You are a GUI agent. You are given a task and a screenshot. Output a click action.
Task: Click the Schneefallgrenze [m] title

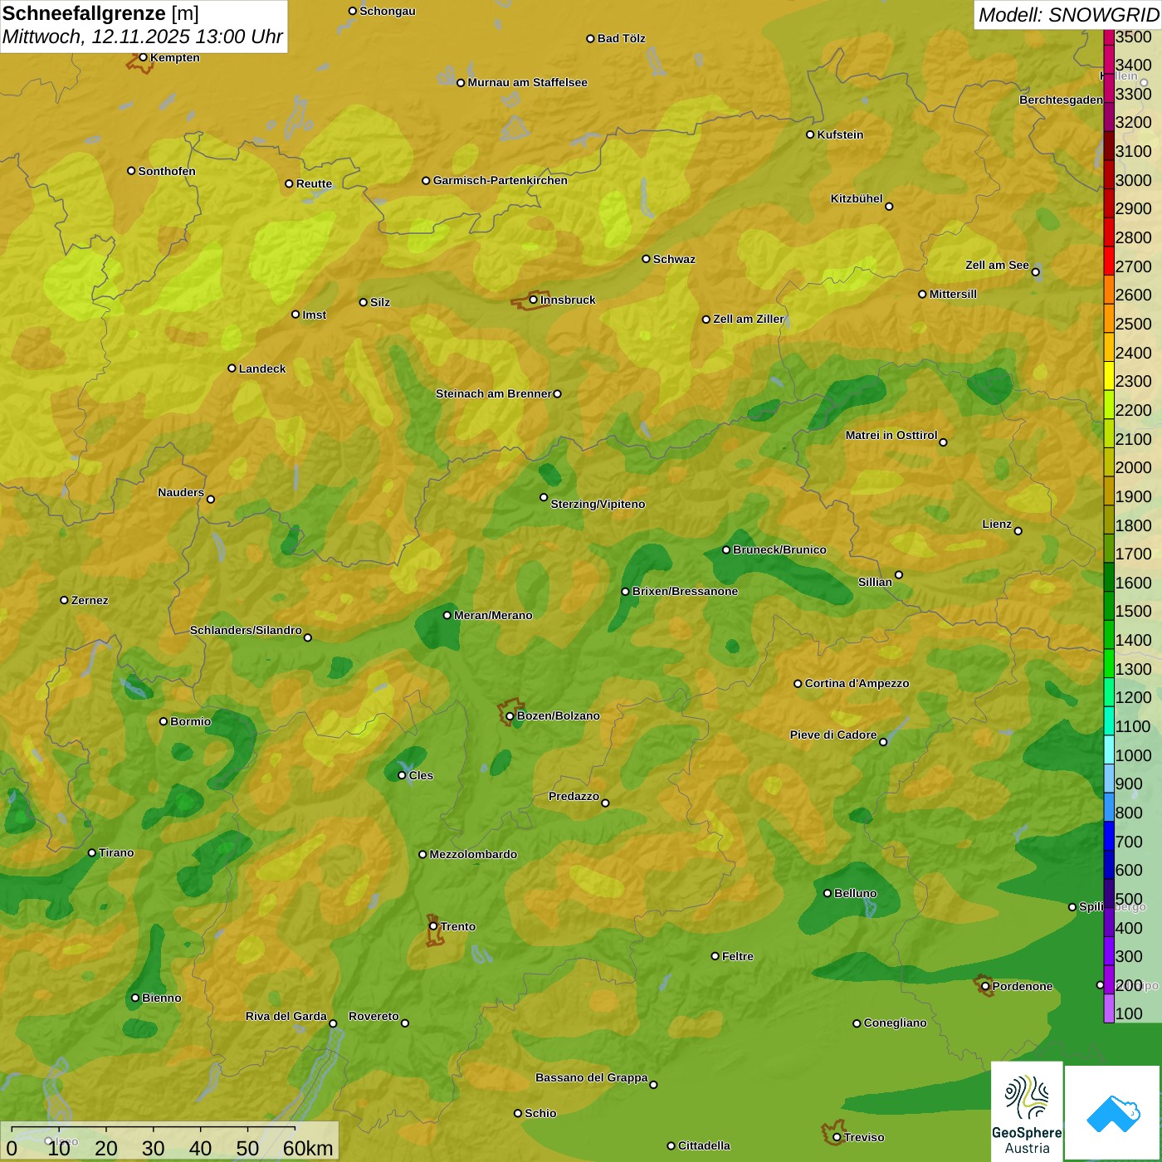[100, 13]
